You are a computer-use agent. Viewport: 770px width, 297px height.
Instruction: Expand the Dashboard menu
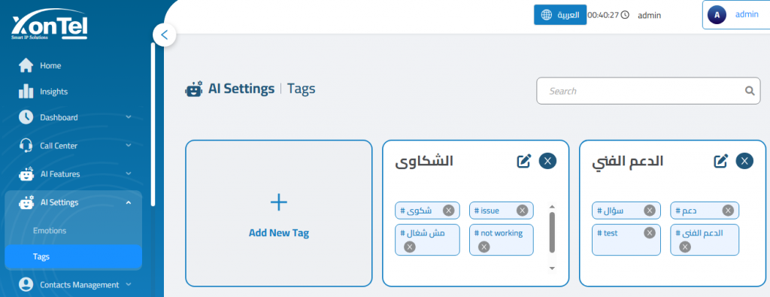(x=74, y=117)
